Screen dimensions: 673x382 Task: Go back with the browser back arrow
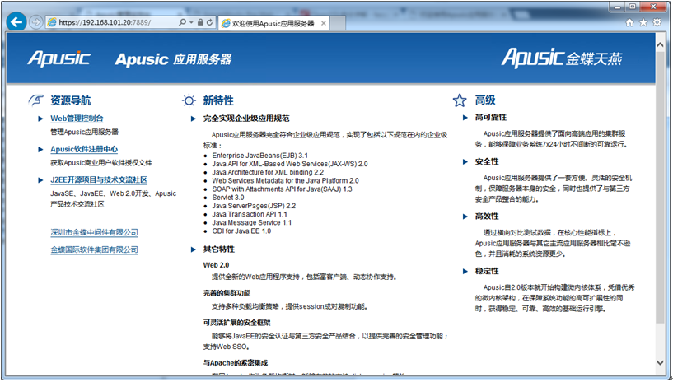tap(16, 22)
